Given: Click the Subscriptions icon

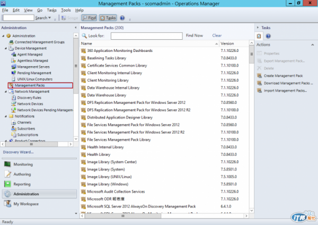Looking at the screenshot, I should tap(14, 134).
